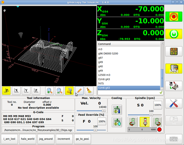Reset feed override to 100%
The image size is (184, 145).
pos(102,121)
